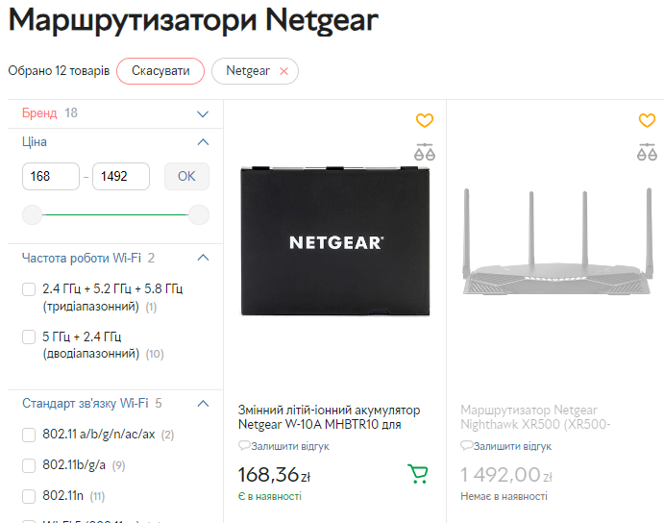The image size is (664, 523).
Task: Enable the 802.11 a/b/g/n/ac/ax filter
Action: click(x=29, y=435)
